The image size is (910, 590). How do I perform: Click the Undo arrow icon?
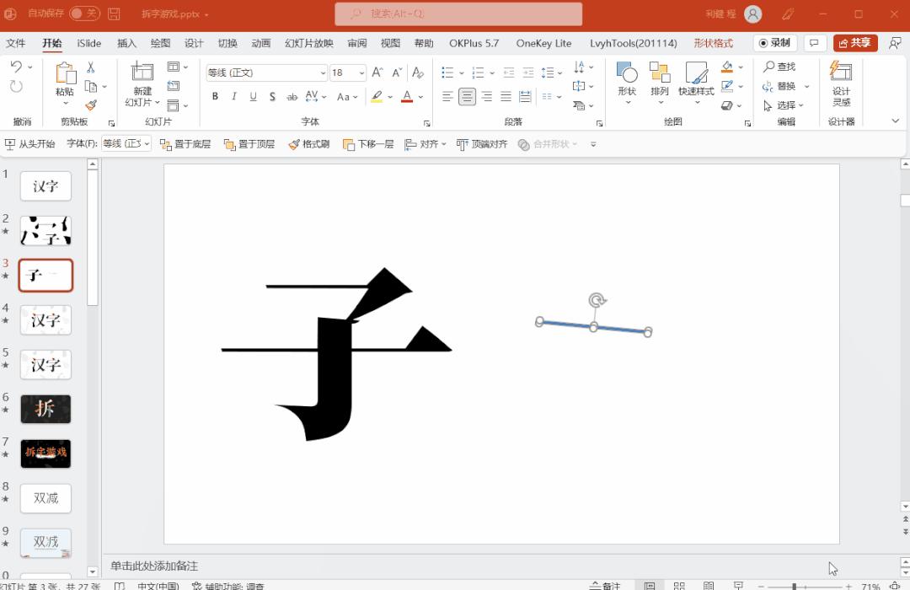pos(17,67)
